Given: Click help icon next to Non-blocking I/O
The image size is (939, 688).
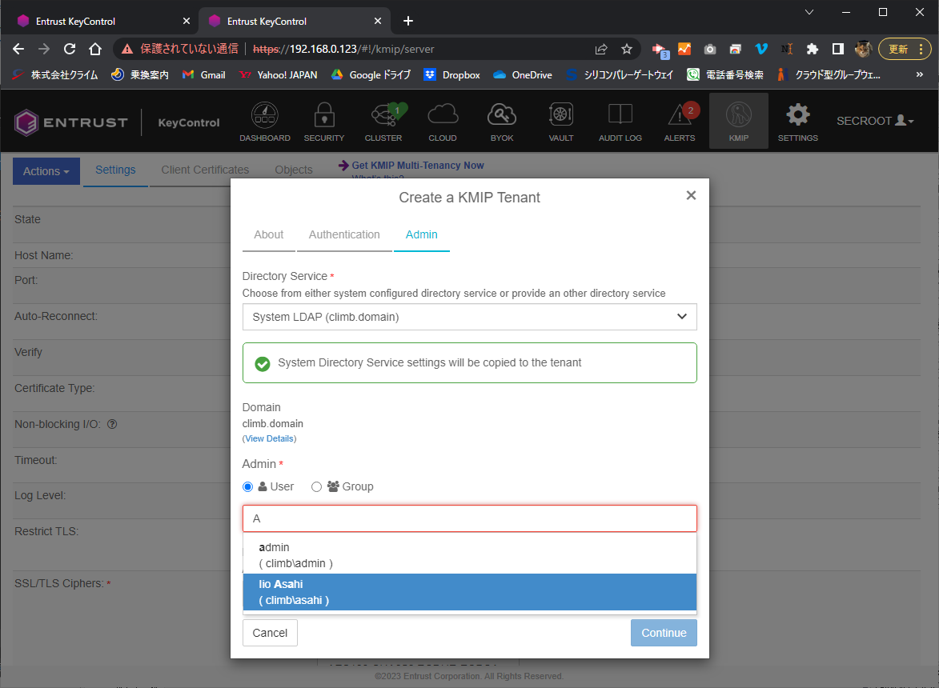Looking at the screenshot, I should [x=112, y=424].
